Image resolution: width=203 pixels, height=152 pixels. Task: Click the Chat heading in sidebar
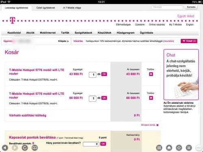(x=171, y=55)
